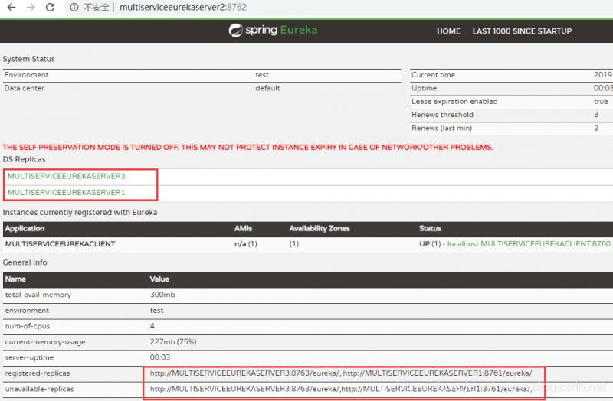Open MULTISERVICEEUREKASERVER1 replica link
613x401 pixels.
[x=66, y=193]
